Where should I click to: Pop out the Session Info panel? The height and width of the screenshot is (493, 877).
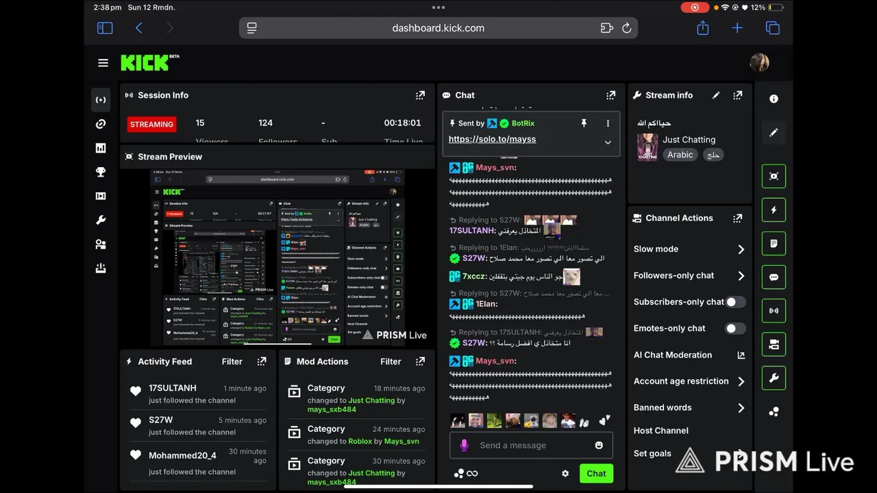pos(420,95)
